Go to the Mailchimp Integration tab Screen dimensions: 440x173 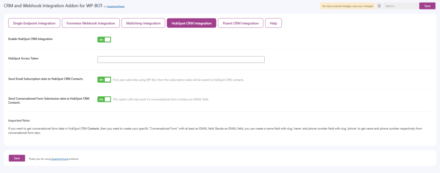tap(143, 23)
